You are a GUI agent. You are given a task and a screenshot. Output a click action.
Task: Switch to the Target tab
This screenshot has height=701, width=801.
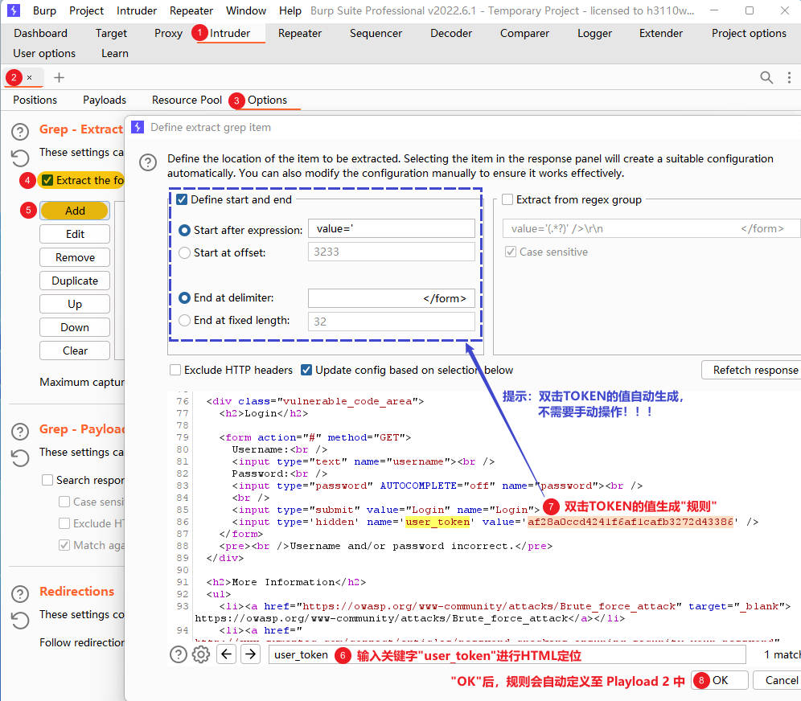point(111,33)
